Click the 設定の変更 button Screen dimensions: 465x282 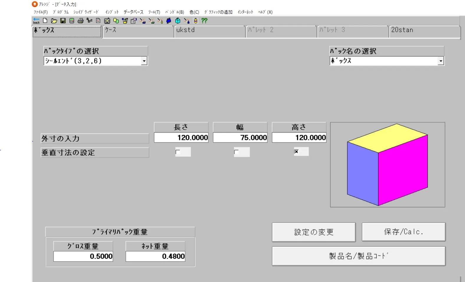314,232
